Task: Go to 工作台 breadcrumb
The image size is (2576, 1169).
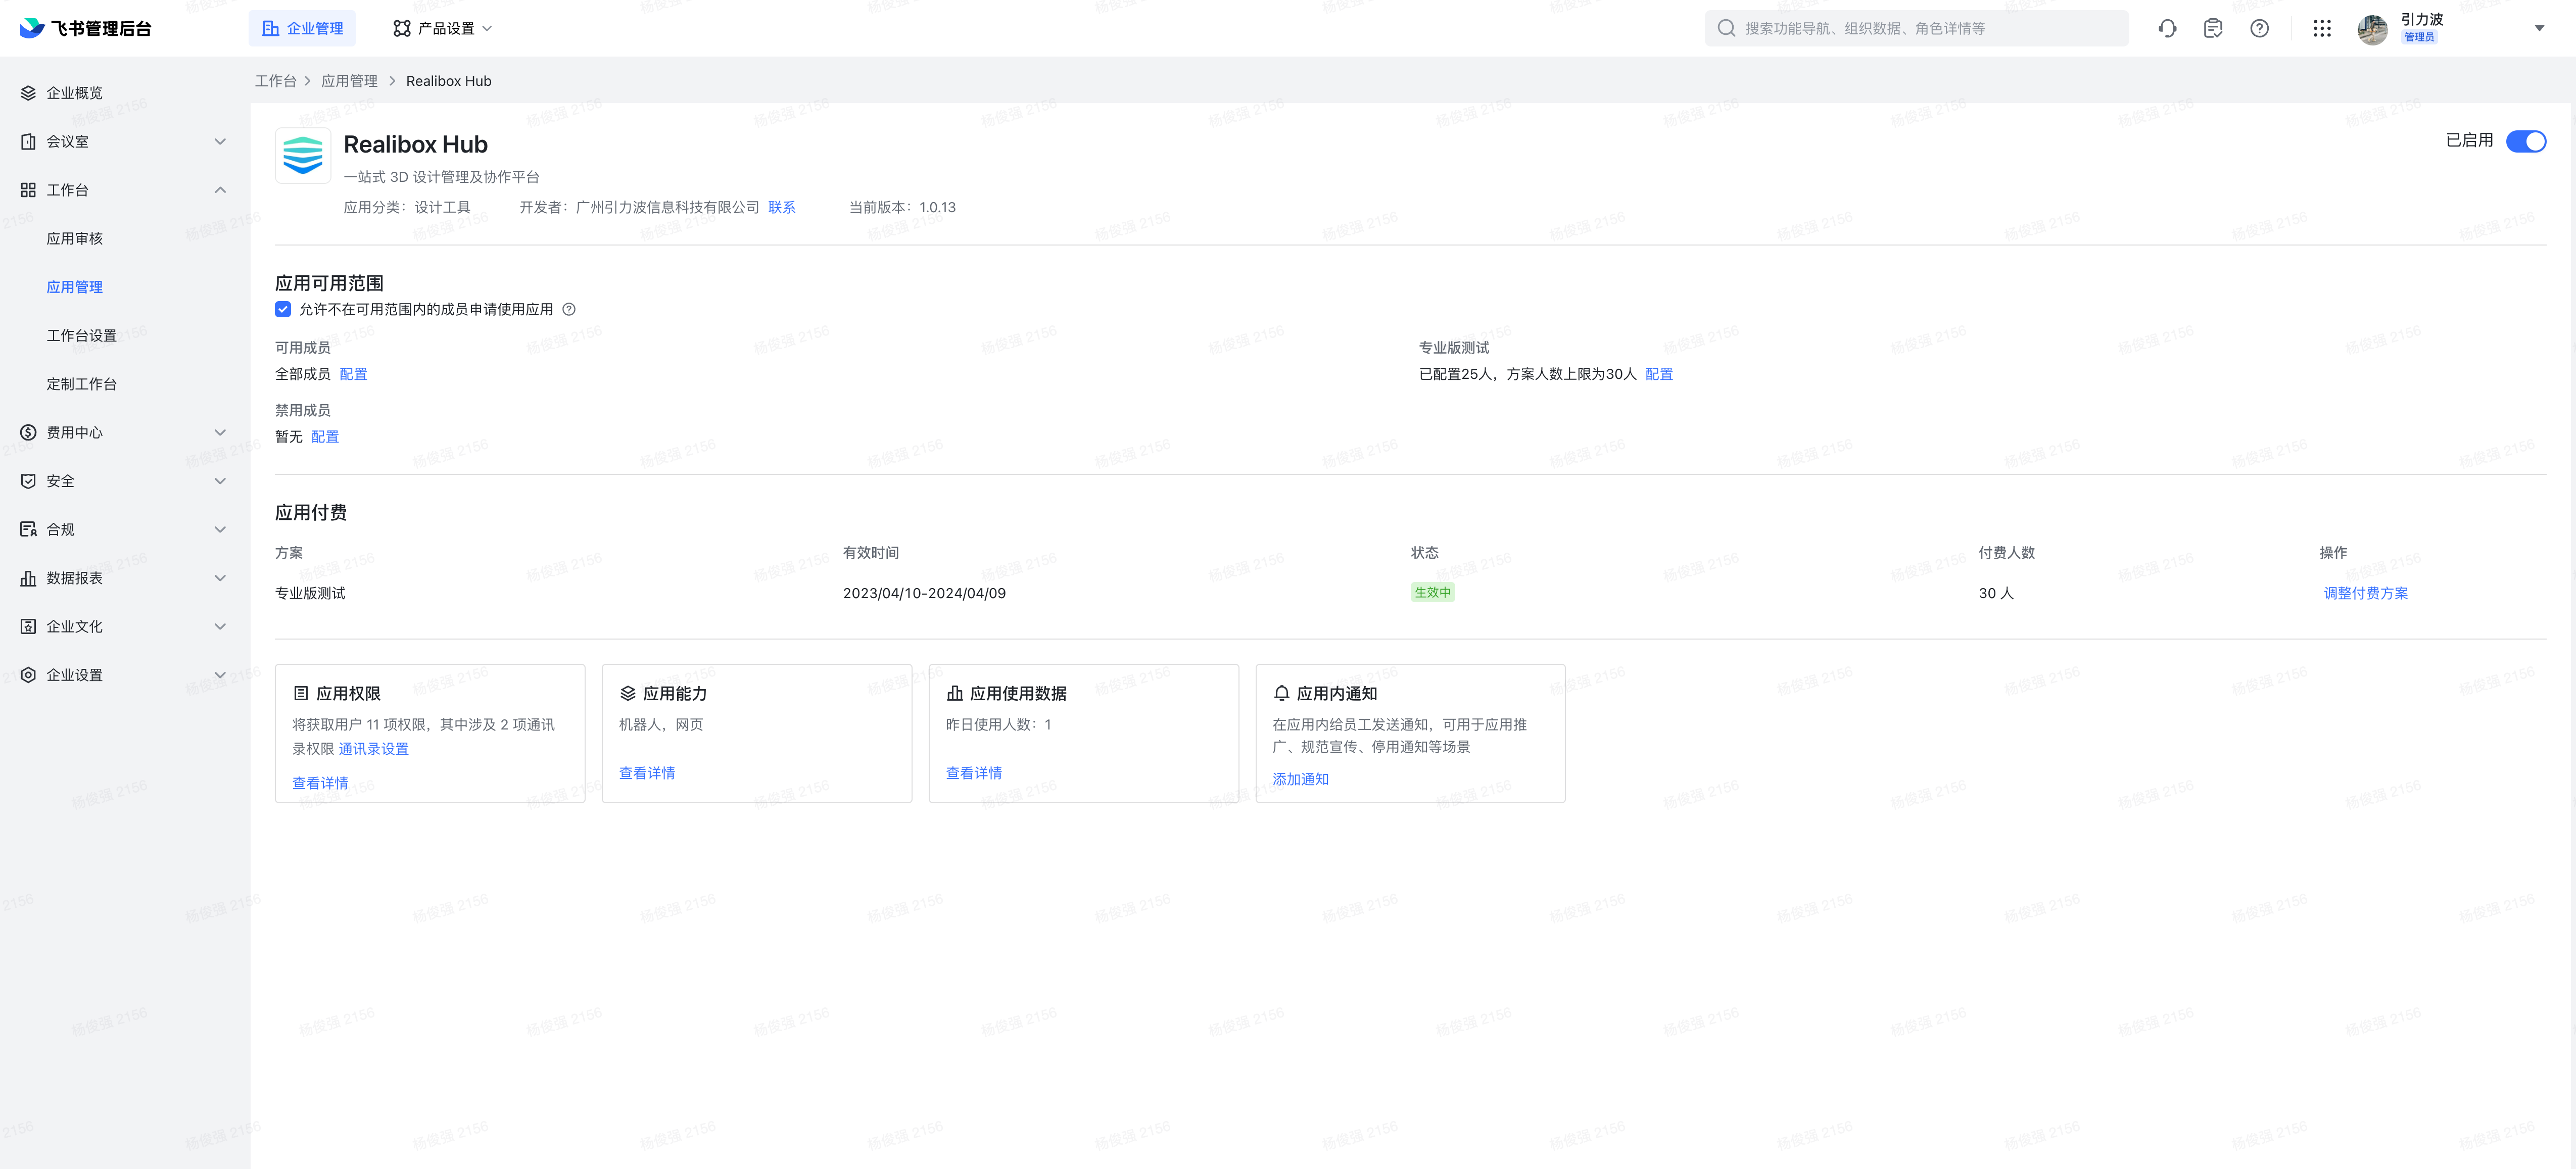Action: [276, 81]
